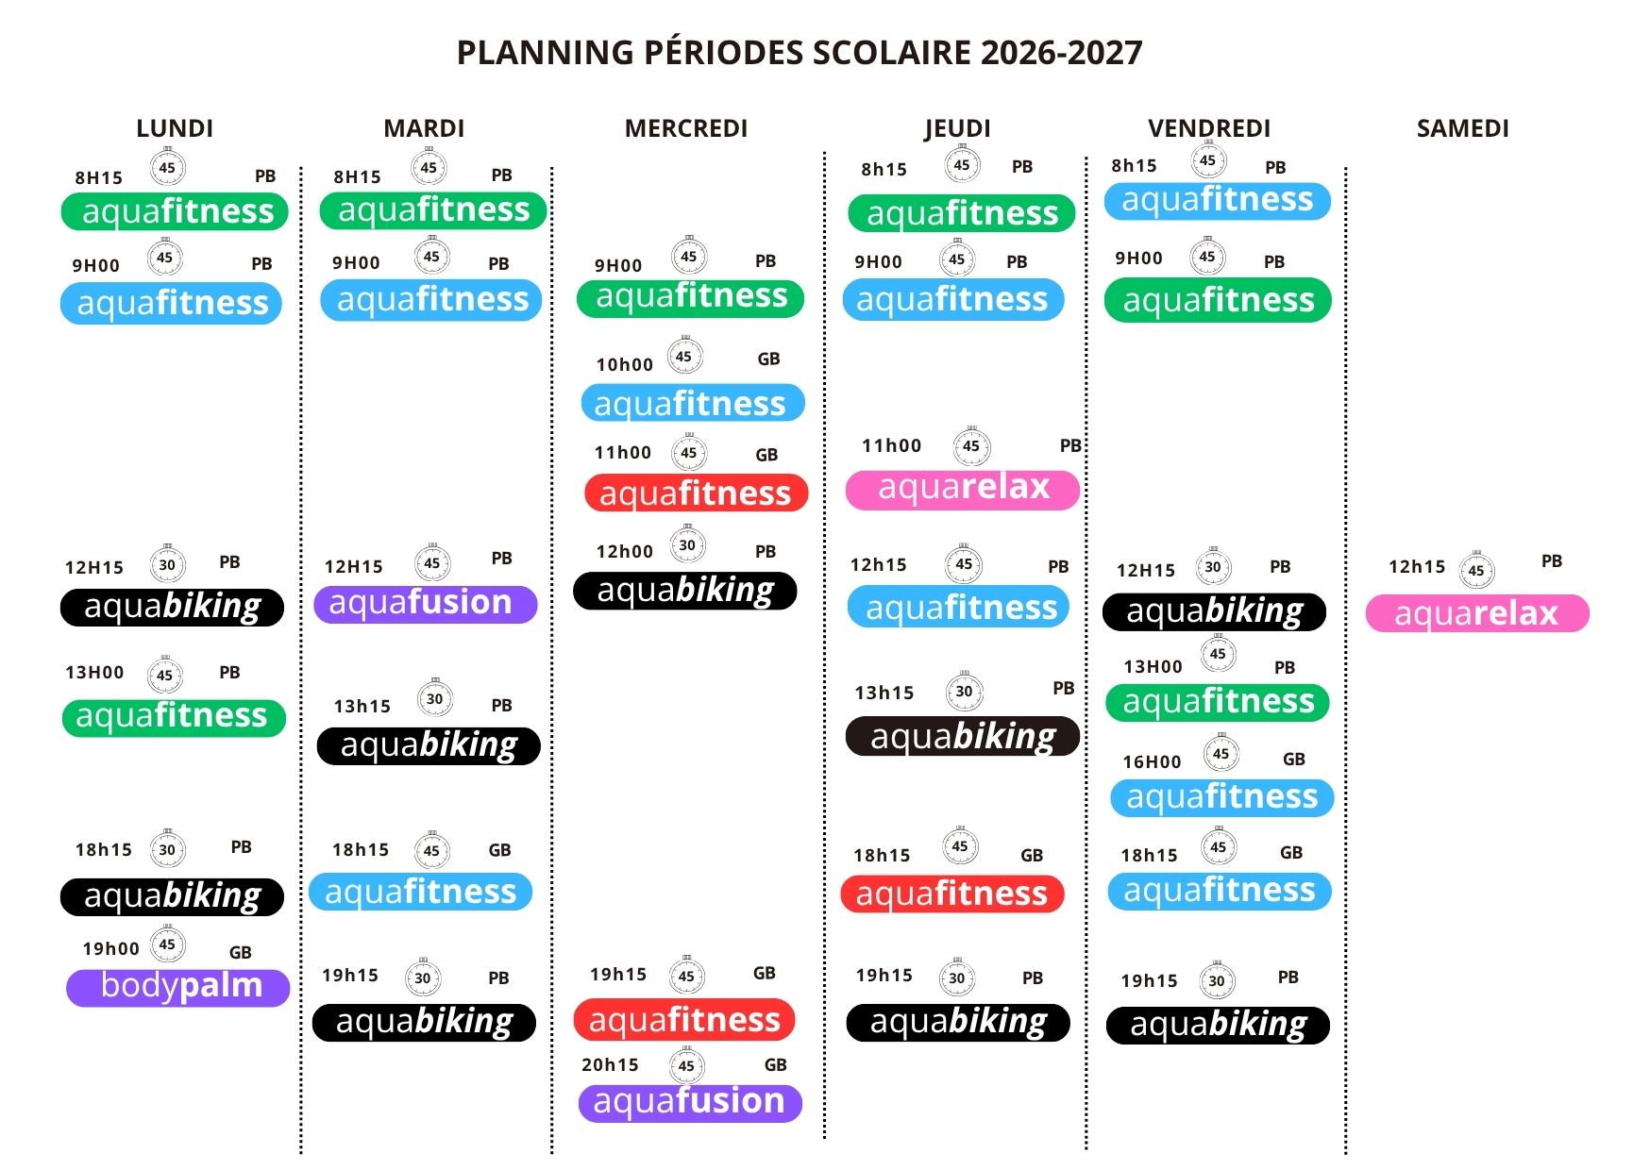Click the Planning Périodes Scolaire 2026-2027 title

[x=800, y=53]
